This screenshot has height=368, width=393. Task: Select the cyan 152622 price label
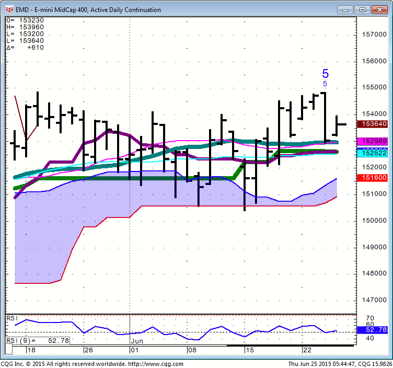click(372, 152)
